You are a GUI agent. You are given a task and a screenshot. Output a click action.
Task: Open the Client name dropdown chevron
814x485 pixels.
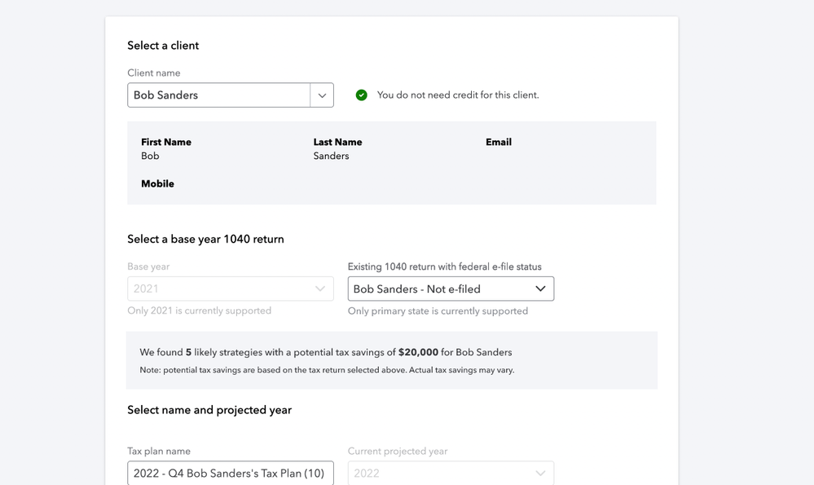[x=322, y=95]
